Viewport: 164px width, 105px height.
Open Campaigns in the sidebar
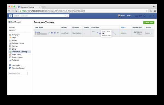(16, 35)
